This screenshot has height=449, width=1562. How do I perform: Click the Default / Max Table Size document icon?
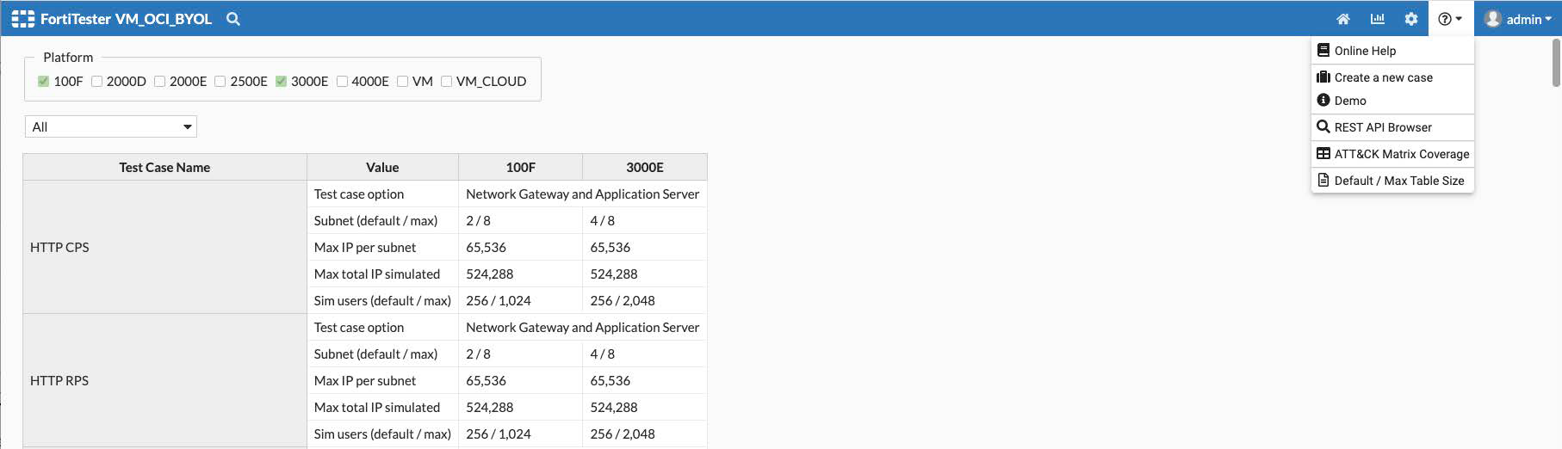pyautogui.click(x=1323, y=181)
